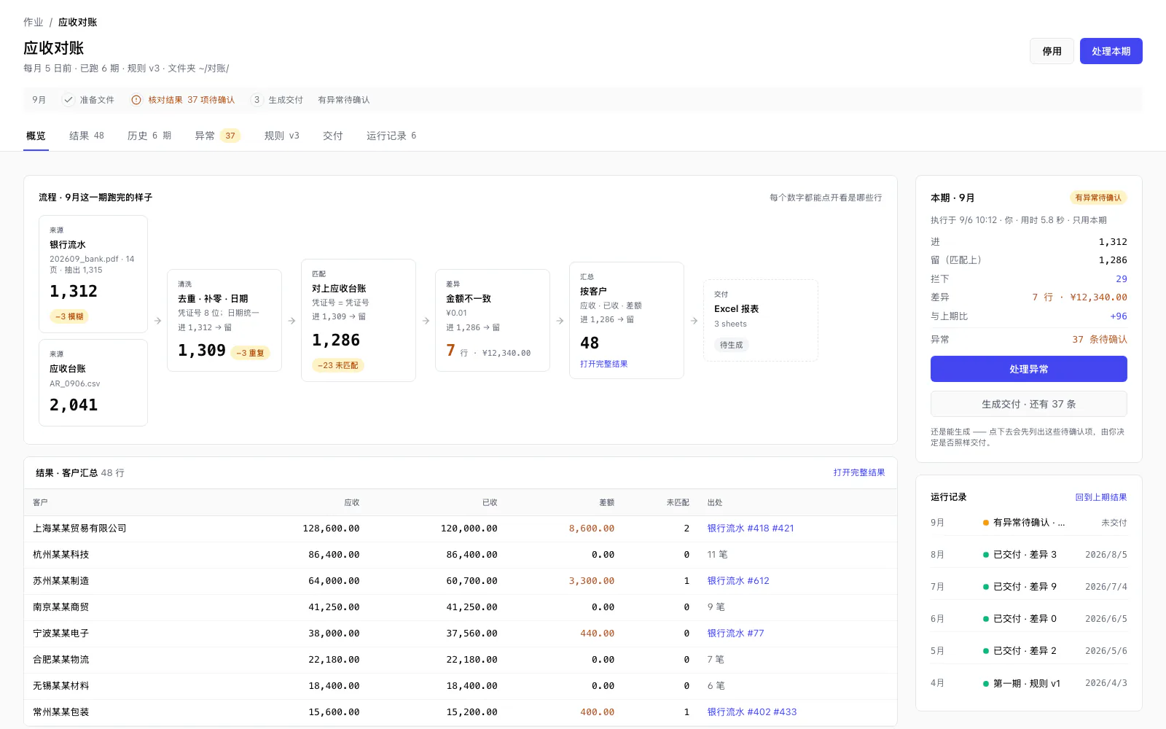Viewport: 1166px width, 729px height.
Task: Click the 有异常待确认 badge in 本期 panel
Action: pos(1098,198)
